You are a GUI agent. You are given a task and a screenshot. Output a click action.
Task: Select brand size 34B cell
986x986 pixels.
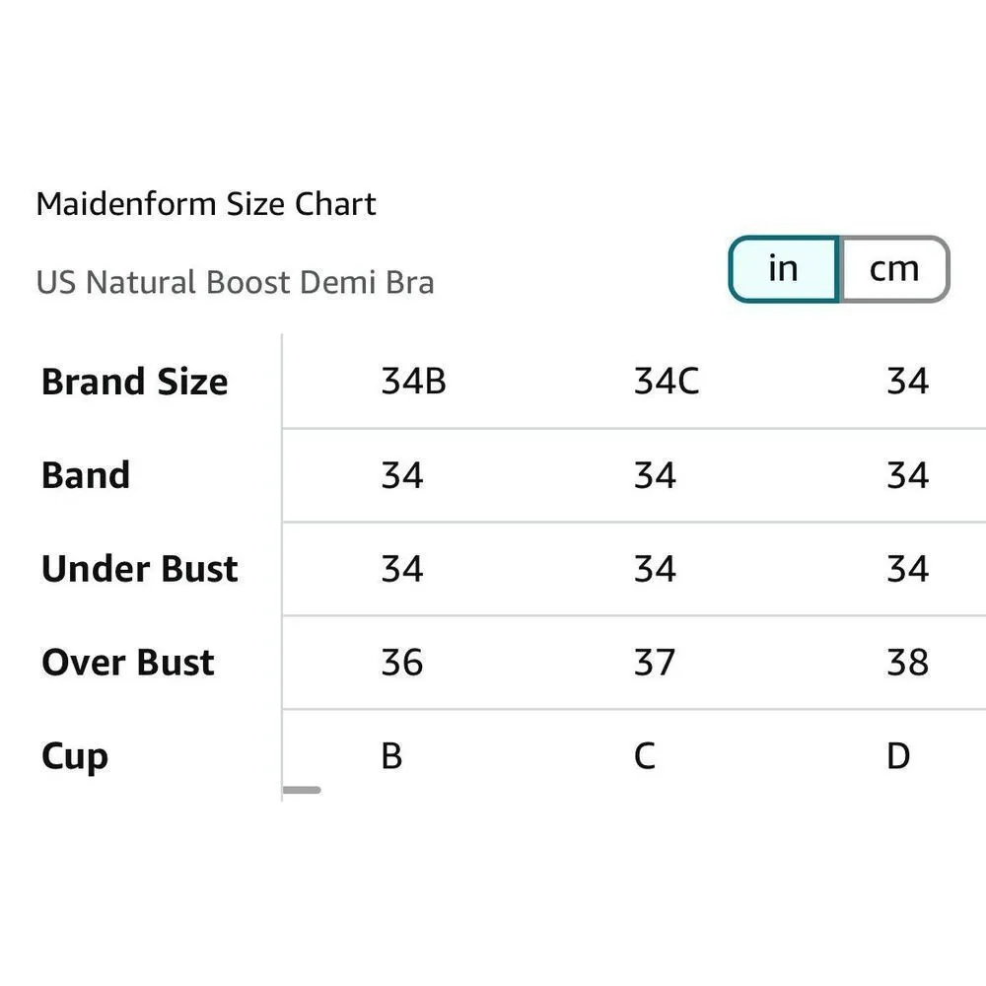point(414,382)
